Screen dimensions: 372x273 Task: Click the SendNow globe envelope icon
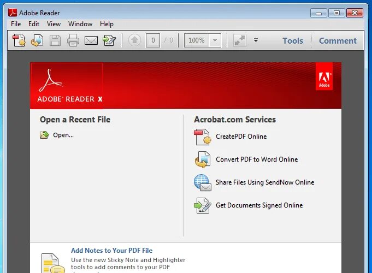point(202,182)
